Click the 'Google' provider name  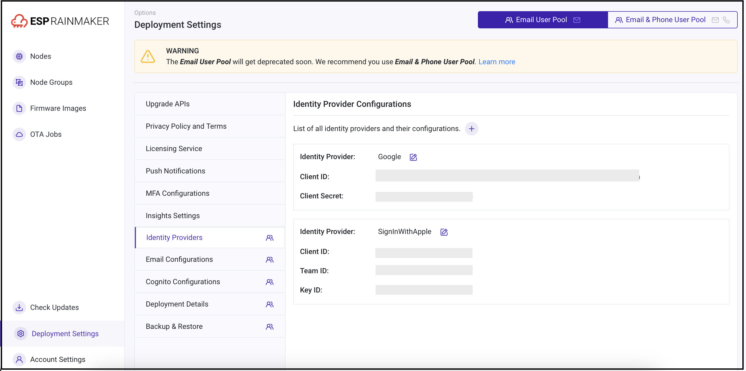(x=389, y=157)
